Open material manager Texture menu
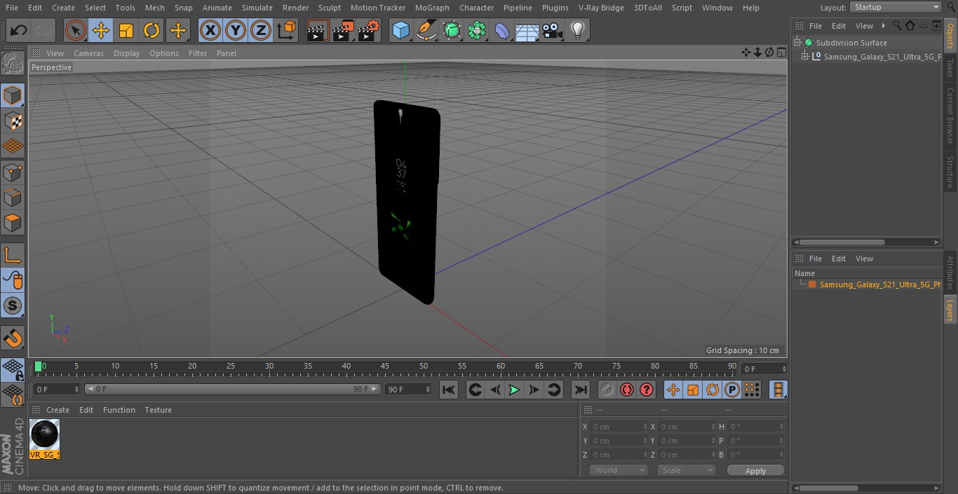The image size is (958, 494). (x=158, y=410)
